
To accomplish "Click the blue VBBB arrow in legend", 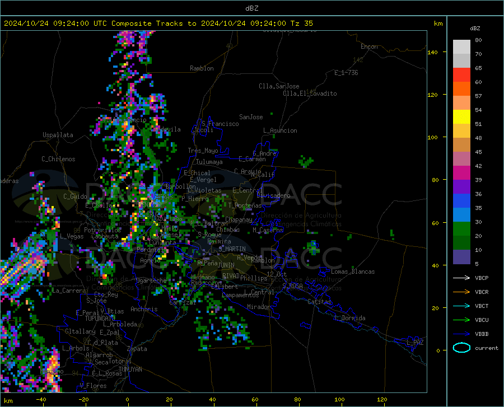I will (461, 334).
